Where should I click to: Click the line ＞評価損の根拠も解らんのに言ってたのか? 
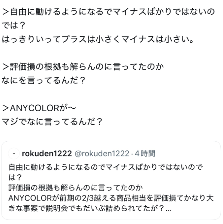[83, 67]
